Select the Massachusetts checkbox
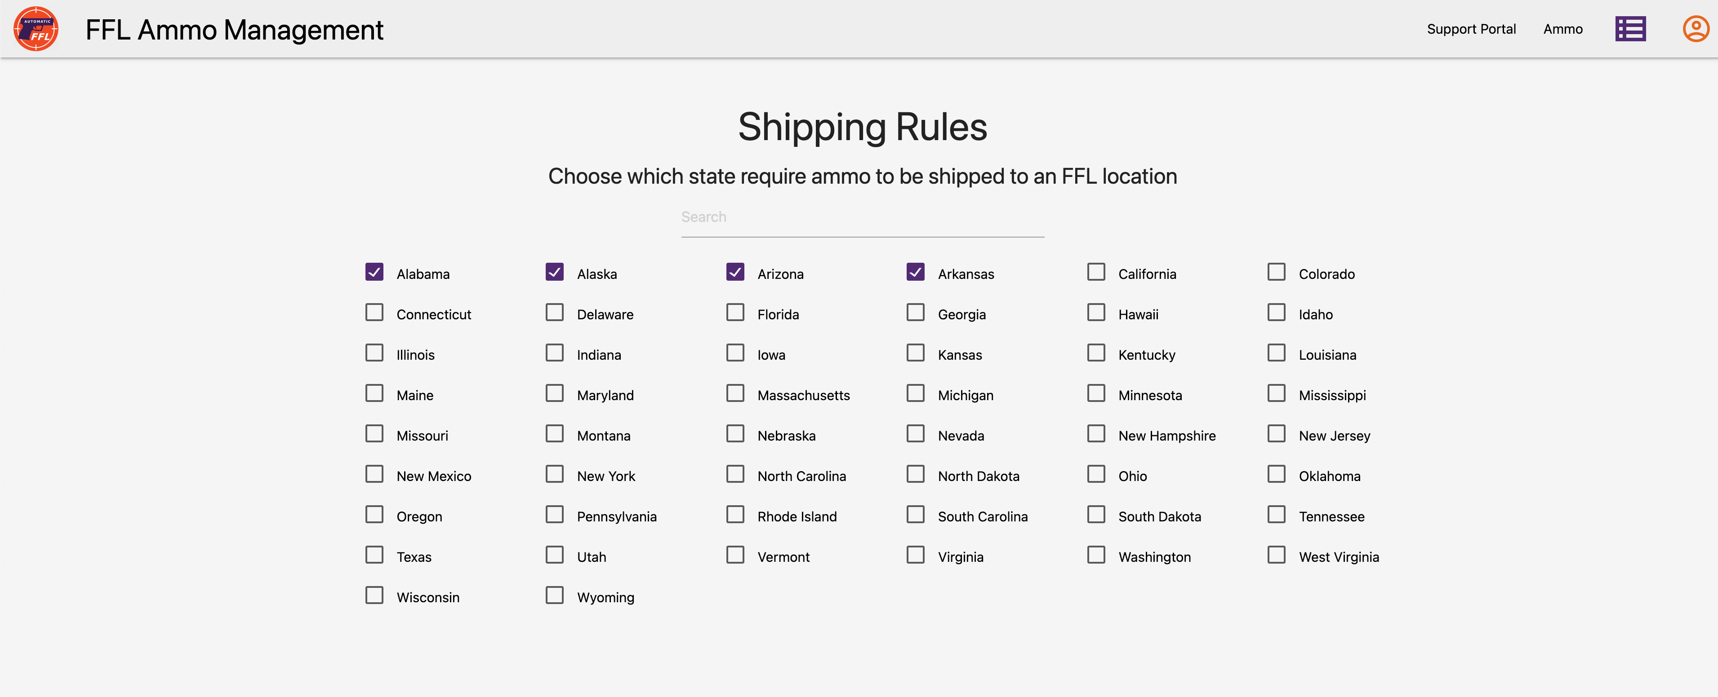Screen dimensions: 1718x697 pyautogui.click(x=735, y=394)
